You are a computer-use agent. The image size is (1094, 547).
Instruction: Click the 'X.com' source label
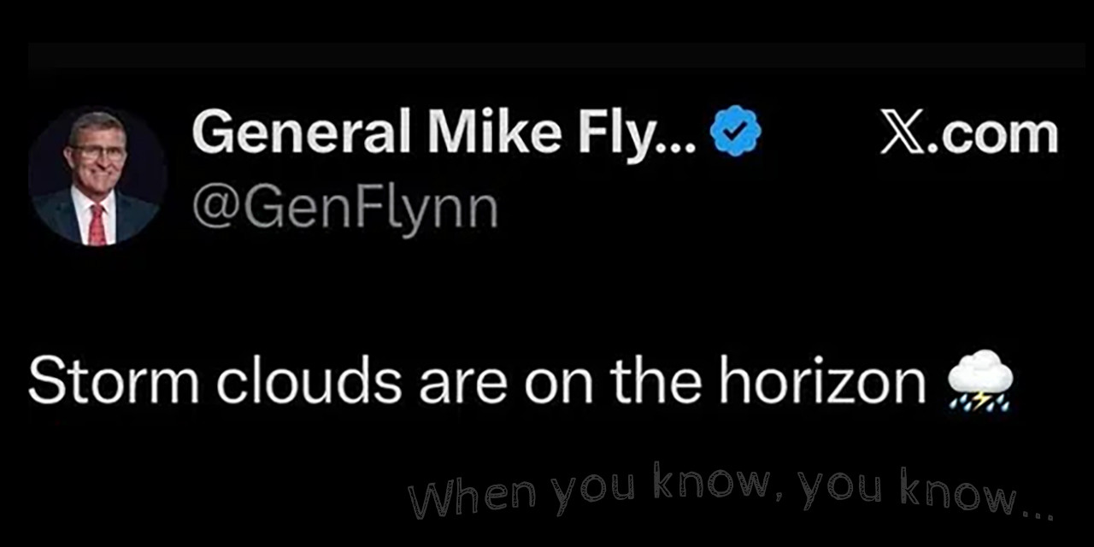click(x=968, y=135)
